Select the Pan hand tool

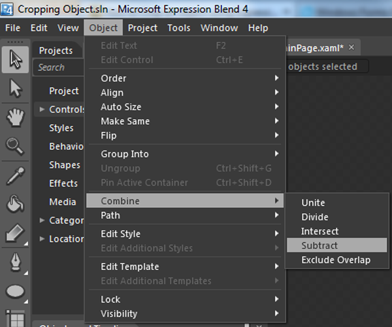coord(15,118)
